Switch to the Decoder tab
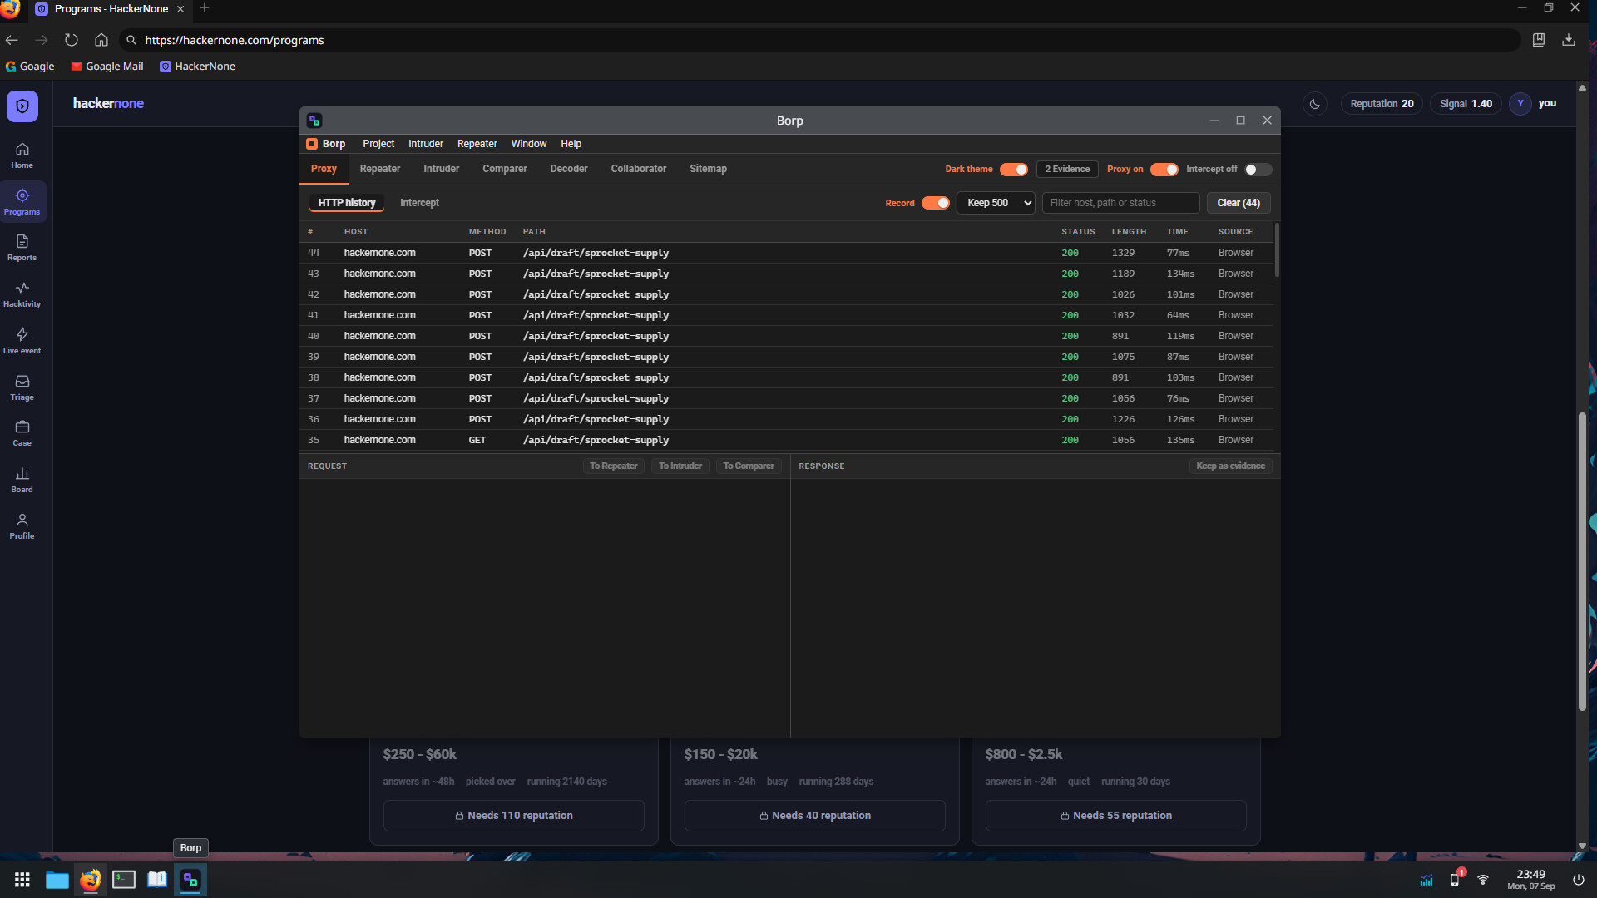This screenshot has width=1597, height=898. click(x=569, y=169)
